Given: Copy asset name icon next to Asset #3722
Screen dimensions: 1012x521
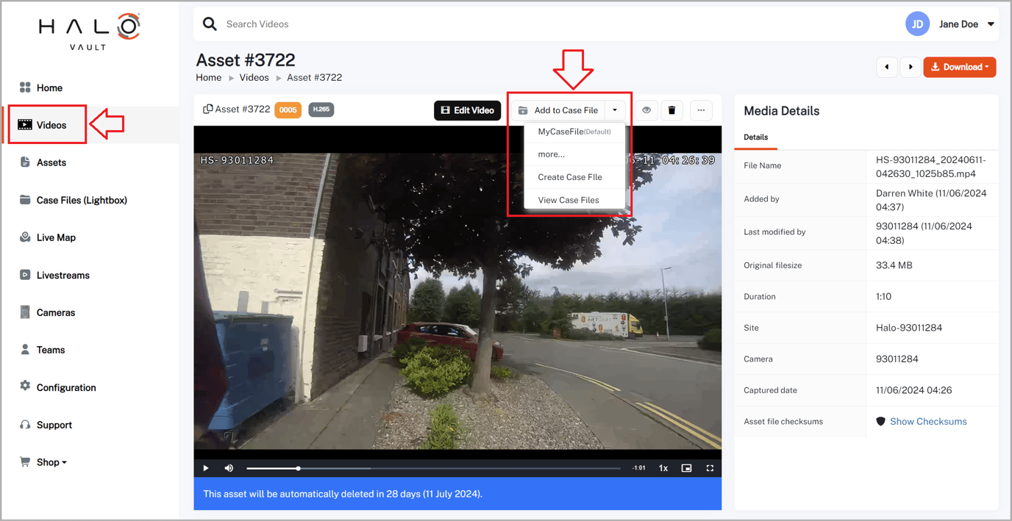Looking at the screenshot, I should click(x=208, y=109).
